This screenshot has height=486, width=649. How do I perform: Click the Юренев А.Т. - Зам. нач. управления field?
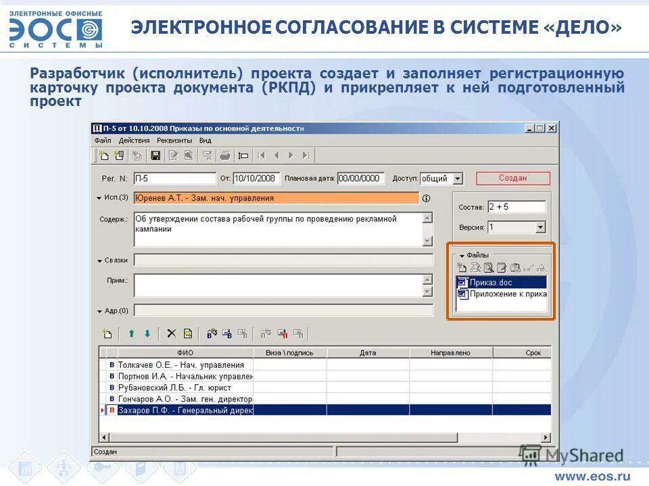coord(276,198)
